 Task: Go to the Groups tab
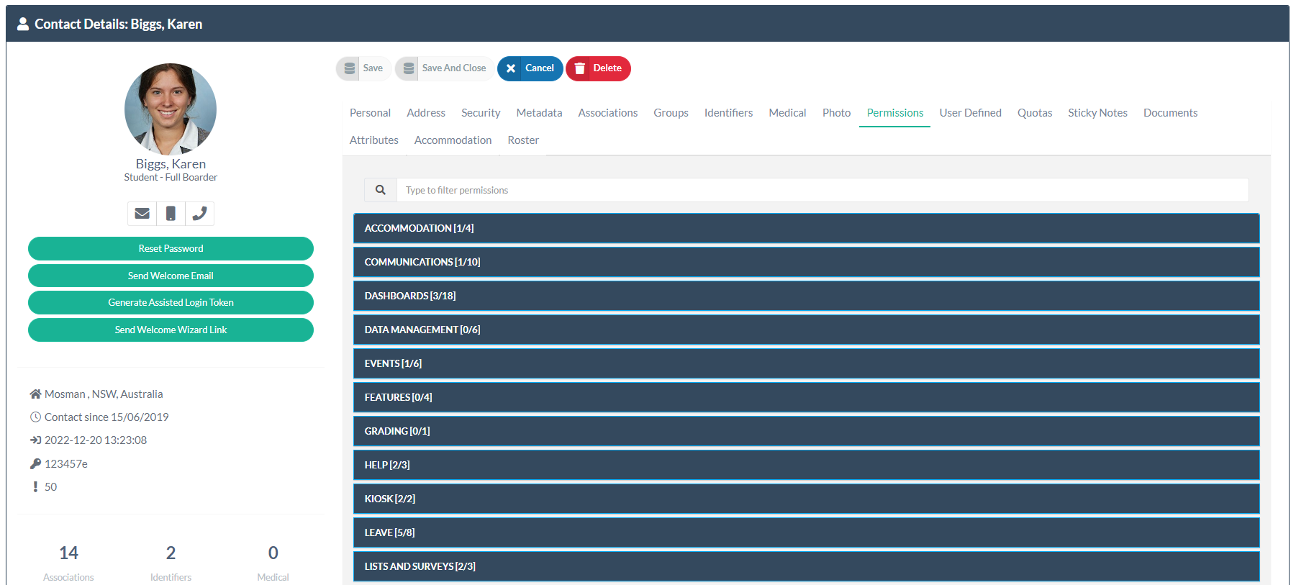coord(671,113)
